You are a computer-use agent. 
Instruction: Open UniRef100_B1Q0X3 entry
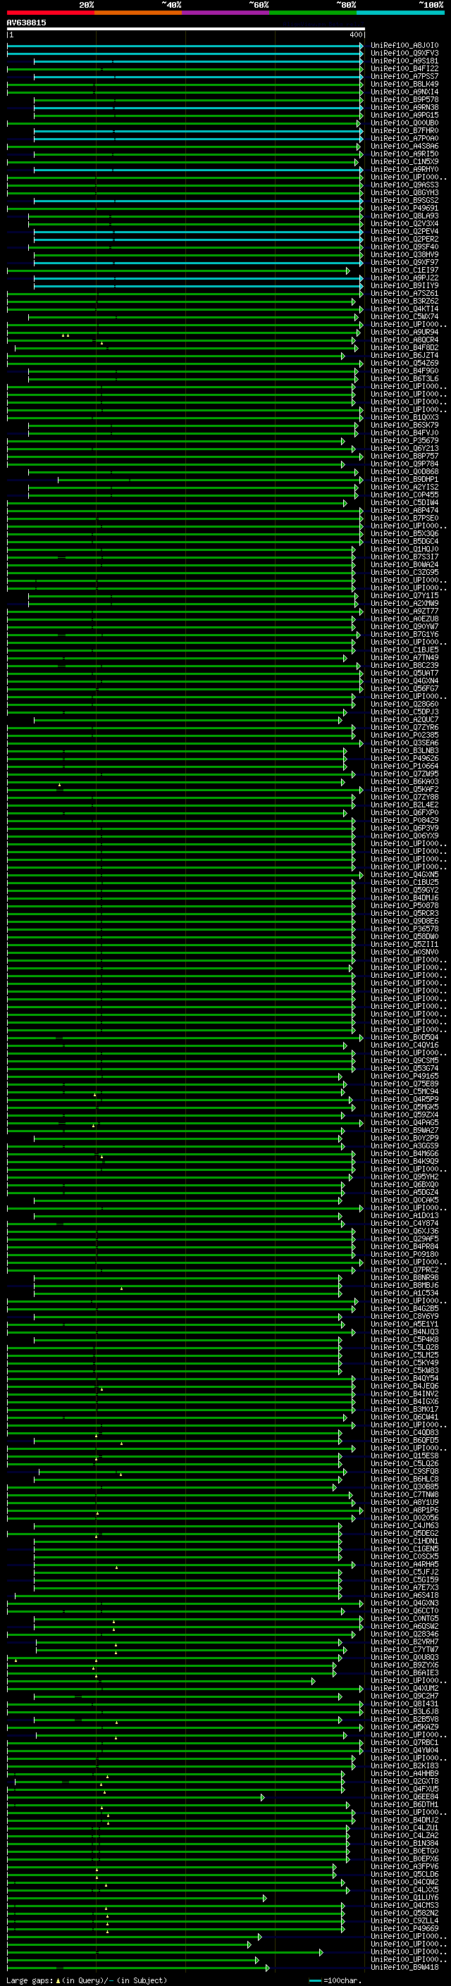click(404, 418)
